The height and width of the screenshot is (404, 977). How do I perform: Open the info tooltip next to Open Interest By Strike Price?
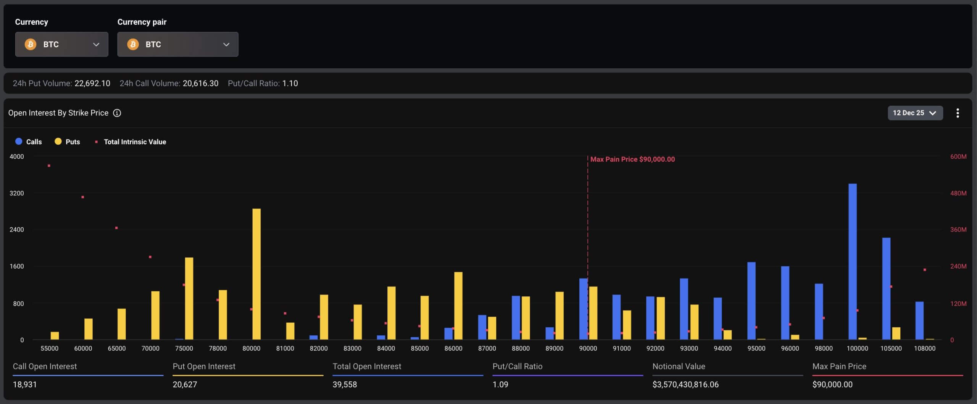(117, 113)
